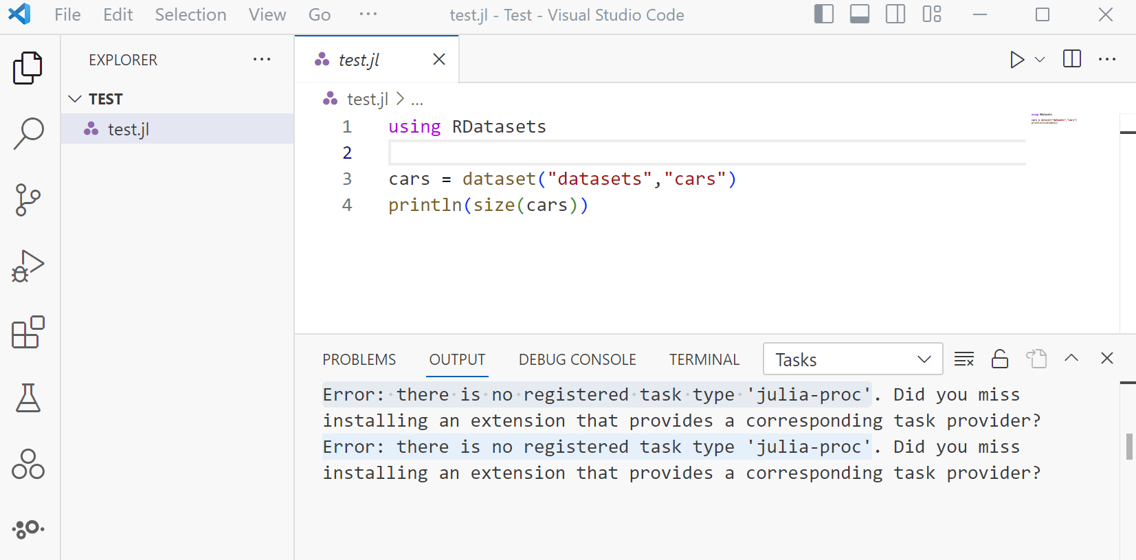Open the Run and Debug view
The width and height of the screenshot is (1136, 560).
pos(28,266)
